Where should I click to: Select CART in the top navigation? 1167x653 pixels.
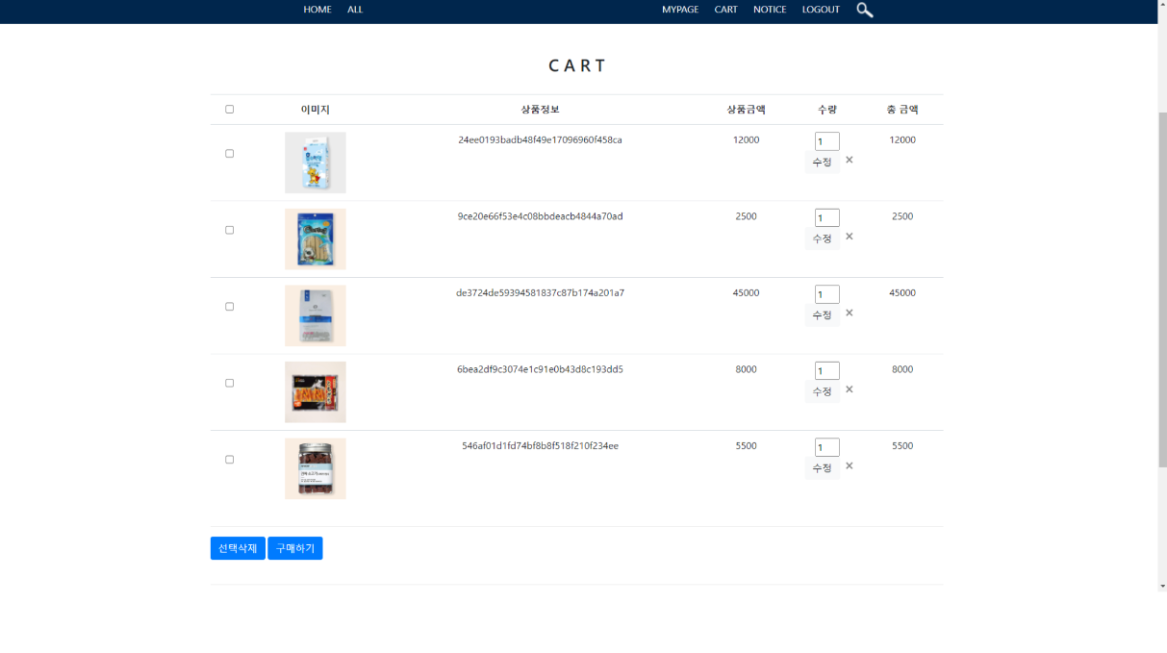[725, 10]
